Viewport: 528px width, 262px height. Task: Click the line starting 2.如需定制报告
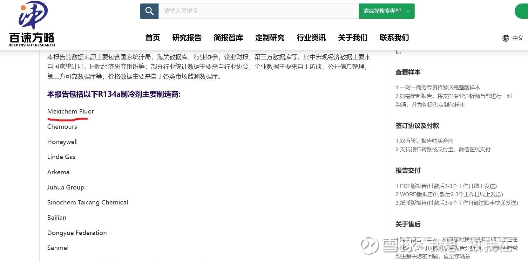[457, 100]
